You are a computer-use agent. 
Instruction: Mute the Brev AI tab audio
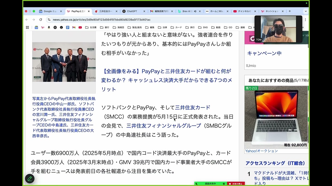[195, 11]
